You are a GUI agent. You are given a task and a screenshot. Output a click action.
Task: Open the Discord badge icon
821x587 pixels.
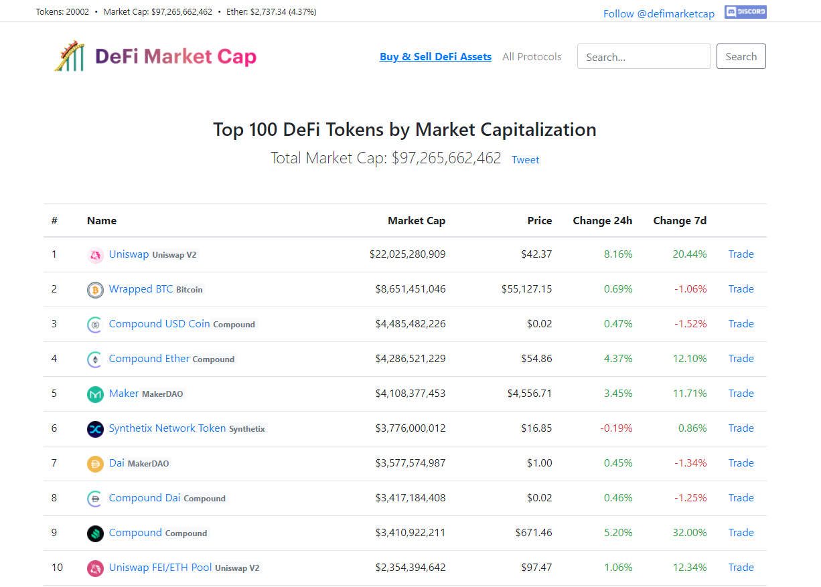(745, 12)
